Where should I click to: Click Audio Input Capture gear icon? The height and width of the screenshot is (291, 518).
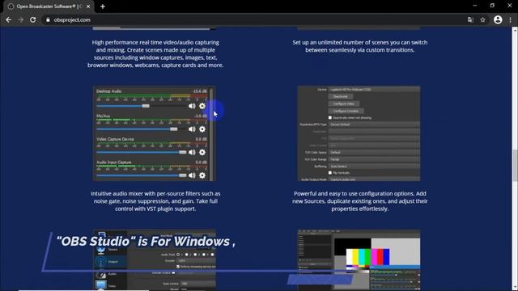pyautogui.click(x=202, y=175)
